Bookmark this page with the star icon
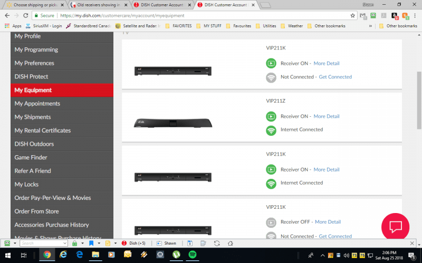 coord(352,16)
